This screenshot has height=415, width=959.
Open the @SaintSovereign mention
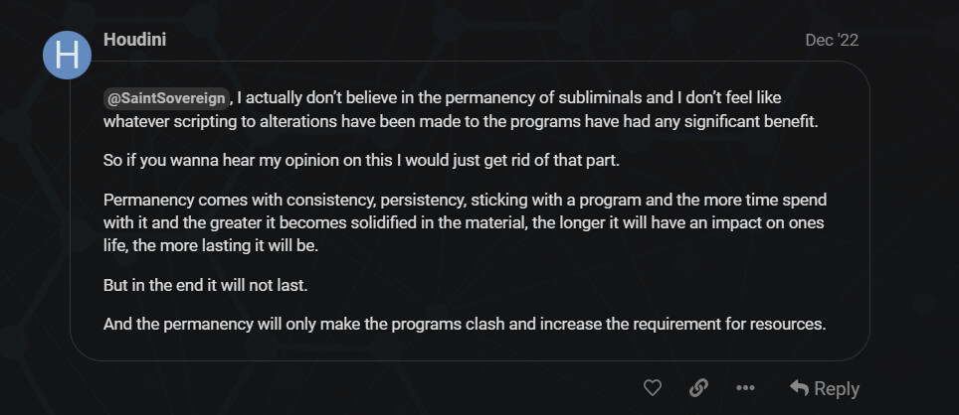166,98
